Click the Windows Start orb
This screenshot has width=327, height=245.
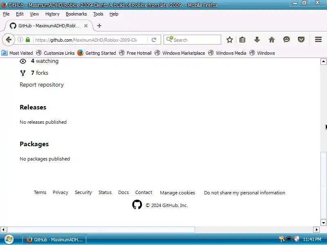click(9, 239)
